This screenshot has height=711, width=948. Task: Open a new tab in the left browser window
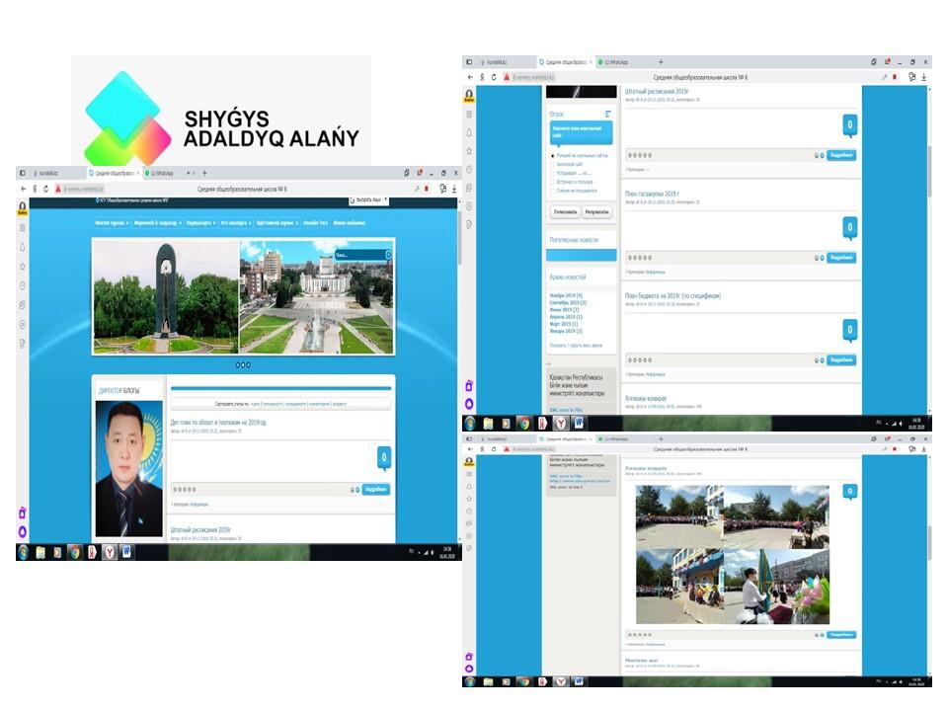[x=204, y=173]
